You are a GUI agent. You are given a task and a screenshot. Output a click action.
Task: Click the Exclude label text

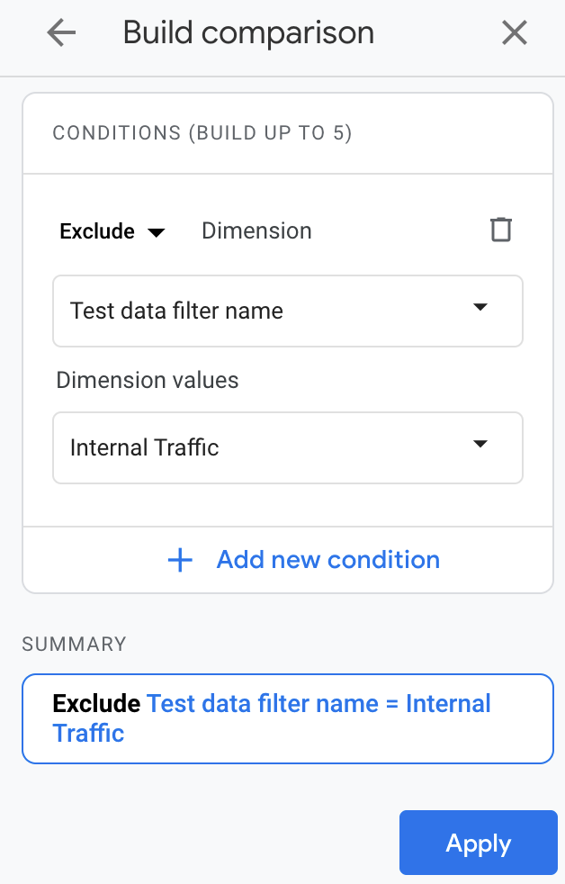tap(97, 231)
